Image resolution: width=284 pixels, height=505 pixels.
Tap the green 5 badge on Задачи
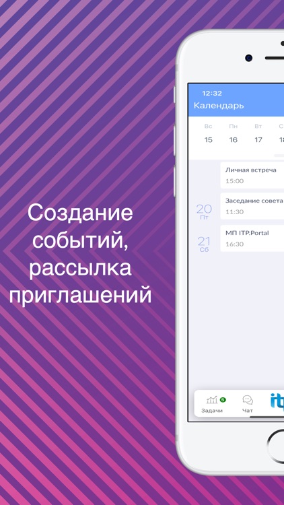coord(223,400)
